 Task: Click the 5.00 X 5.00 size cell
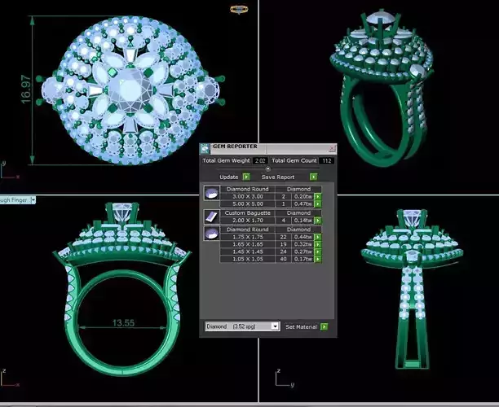(248, 204)
